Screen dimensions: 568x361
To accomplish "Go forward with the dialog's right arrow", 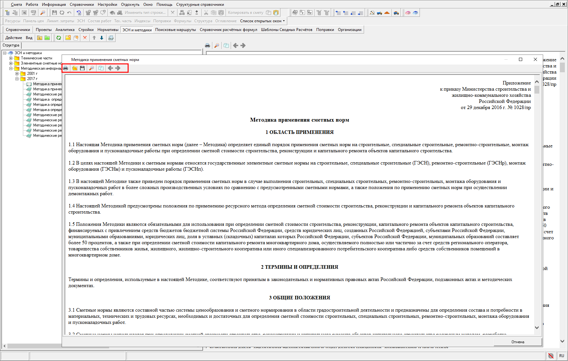I will [x=118, y=68].
